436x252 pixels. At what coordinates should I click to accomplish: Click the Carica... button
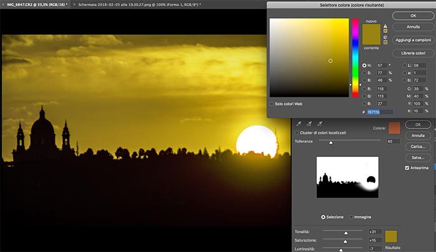click(x=418, y=146)
